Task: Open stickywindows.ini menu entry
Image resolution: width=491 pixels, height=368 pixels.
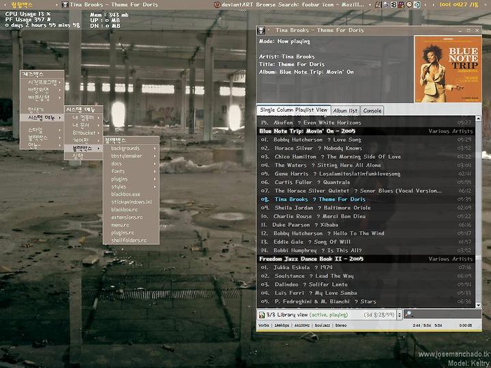Action: coord(131,202)
